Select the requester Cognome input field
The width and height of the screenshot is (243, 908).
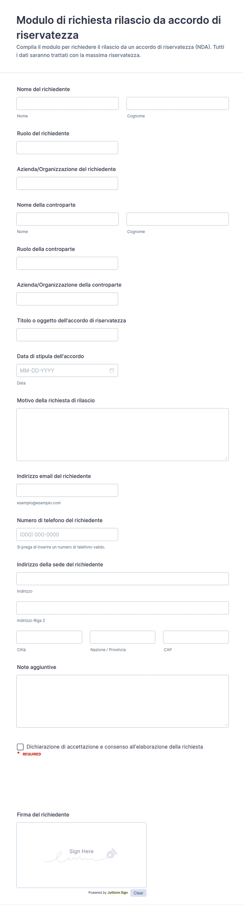pos(178,103)
